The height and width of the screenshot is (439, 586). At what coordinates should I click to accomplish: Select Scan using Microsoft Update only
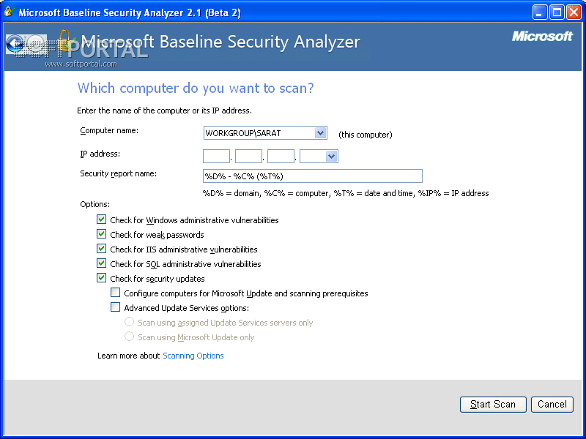click(x=130, y=337)
